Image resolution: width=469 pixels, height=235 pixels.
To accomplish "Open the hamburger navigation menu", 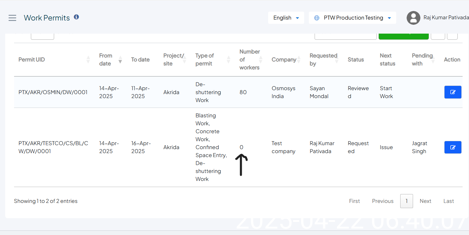I will (x=12, y=18).
